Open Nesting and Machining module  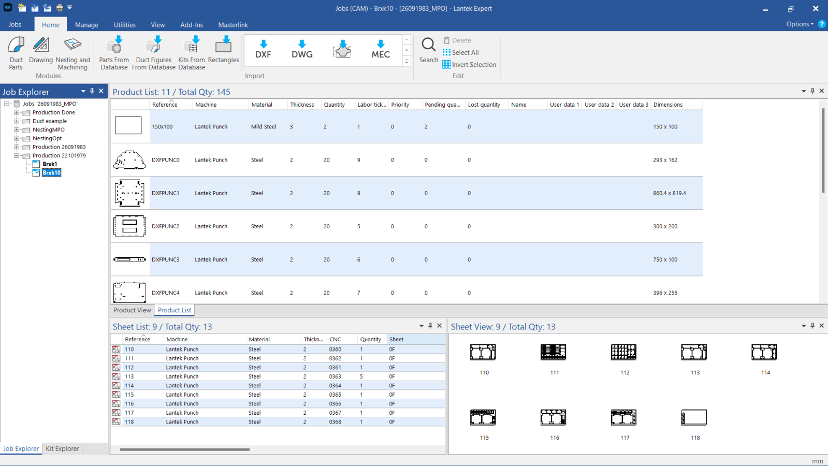[x=72, y=52]
